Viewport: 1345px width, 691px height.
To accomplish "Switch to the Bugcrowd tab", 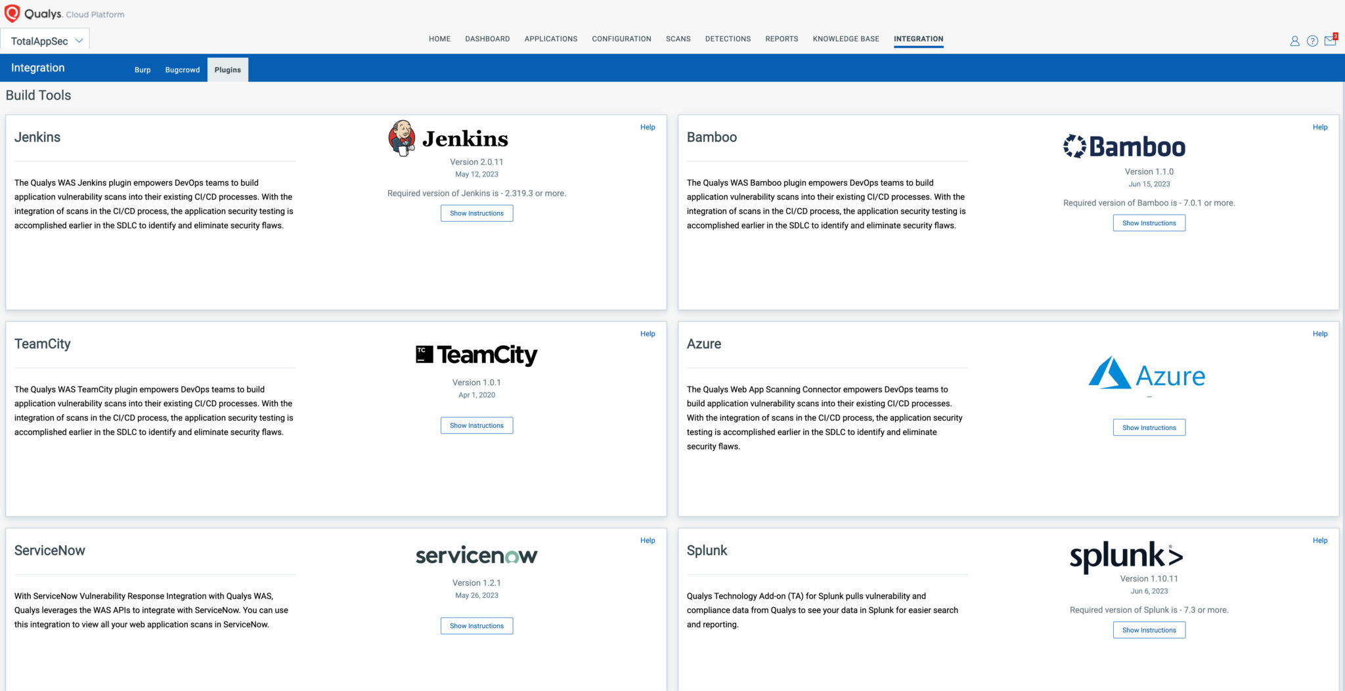I will 183,70.
